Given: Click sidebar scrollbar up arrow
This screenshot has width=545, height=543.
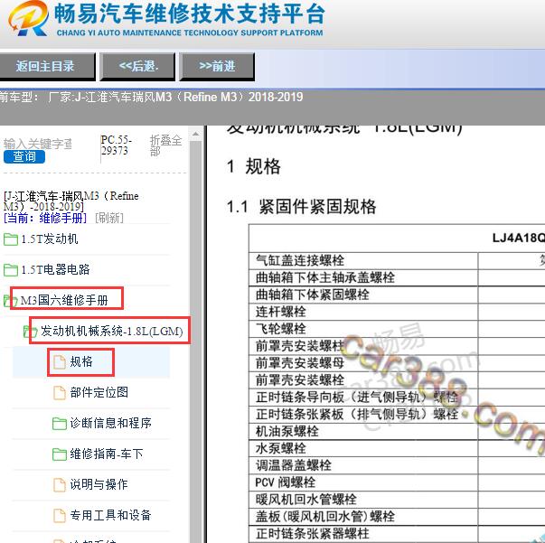Looking at the screenshot, I should point(196,134).
